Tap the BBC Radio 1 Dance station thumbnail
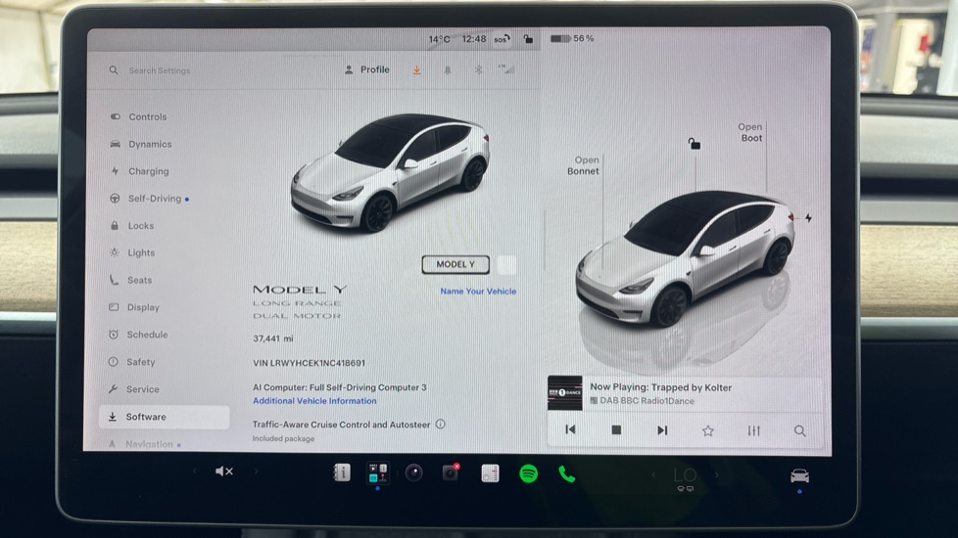 [x=564, y=393]
